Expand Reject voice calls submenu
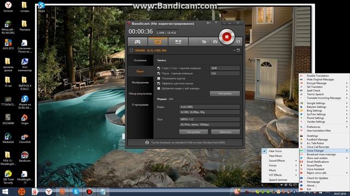Viewport: 350px width, 196px height. tap(324, 173)
